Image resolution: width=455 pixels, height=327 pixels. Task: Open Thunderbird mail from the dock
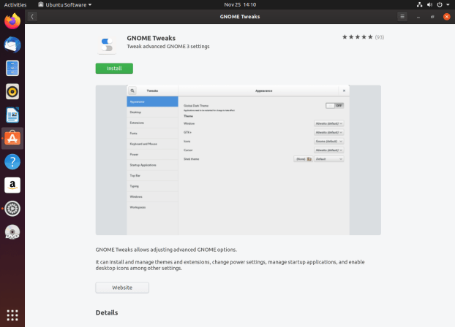click(x=12, y=45)
